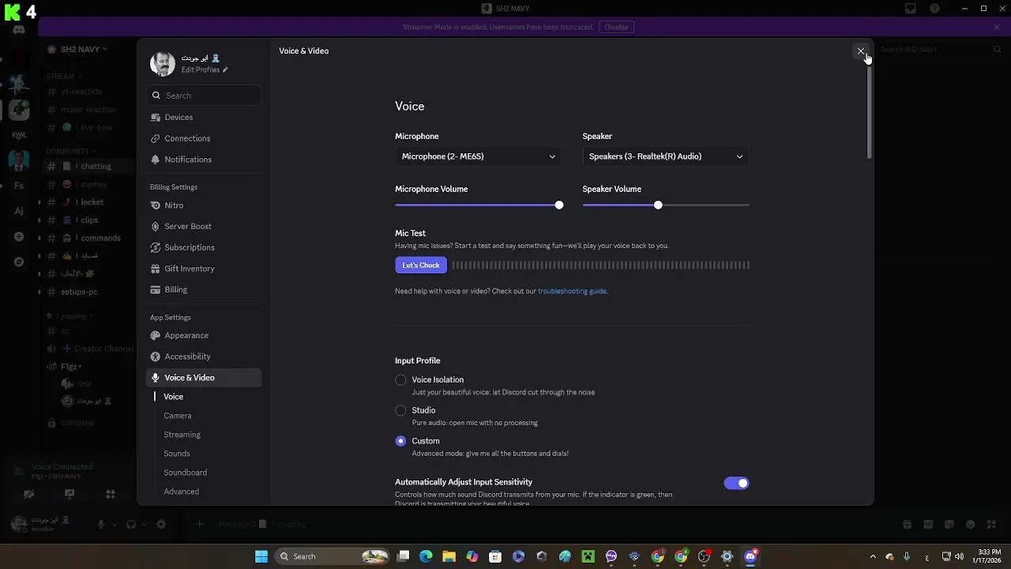Open Subscriptions via the refresh icon
The height and width of the screenshot is (569, 1011).
[156, 247]
